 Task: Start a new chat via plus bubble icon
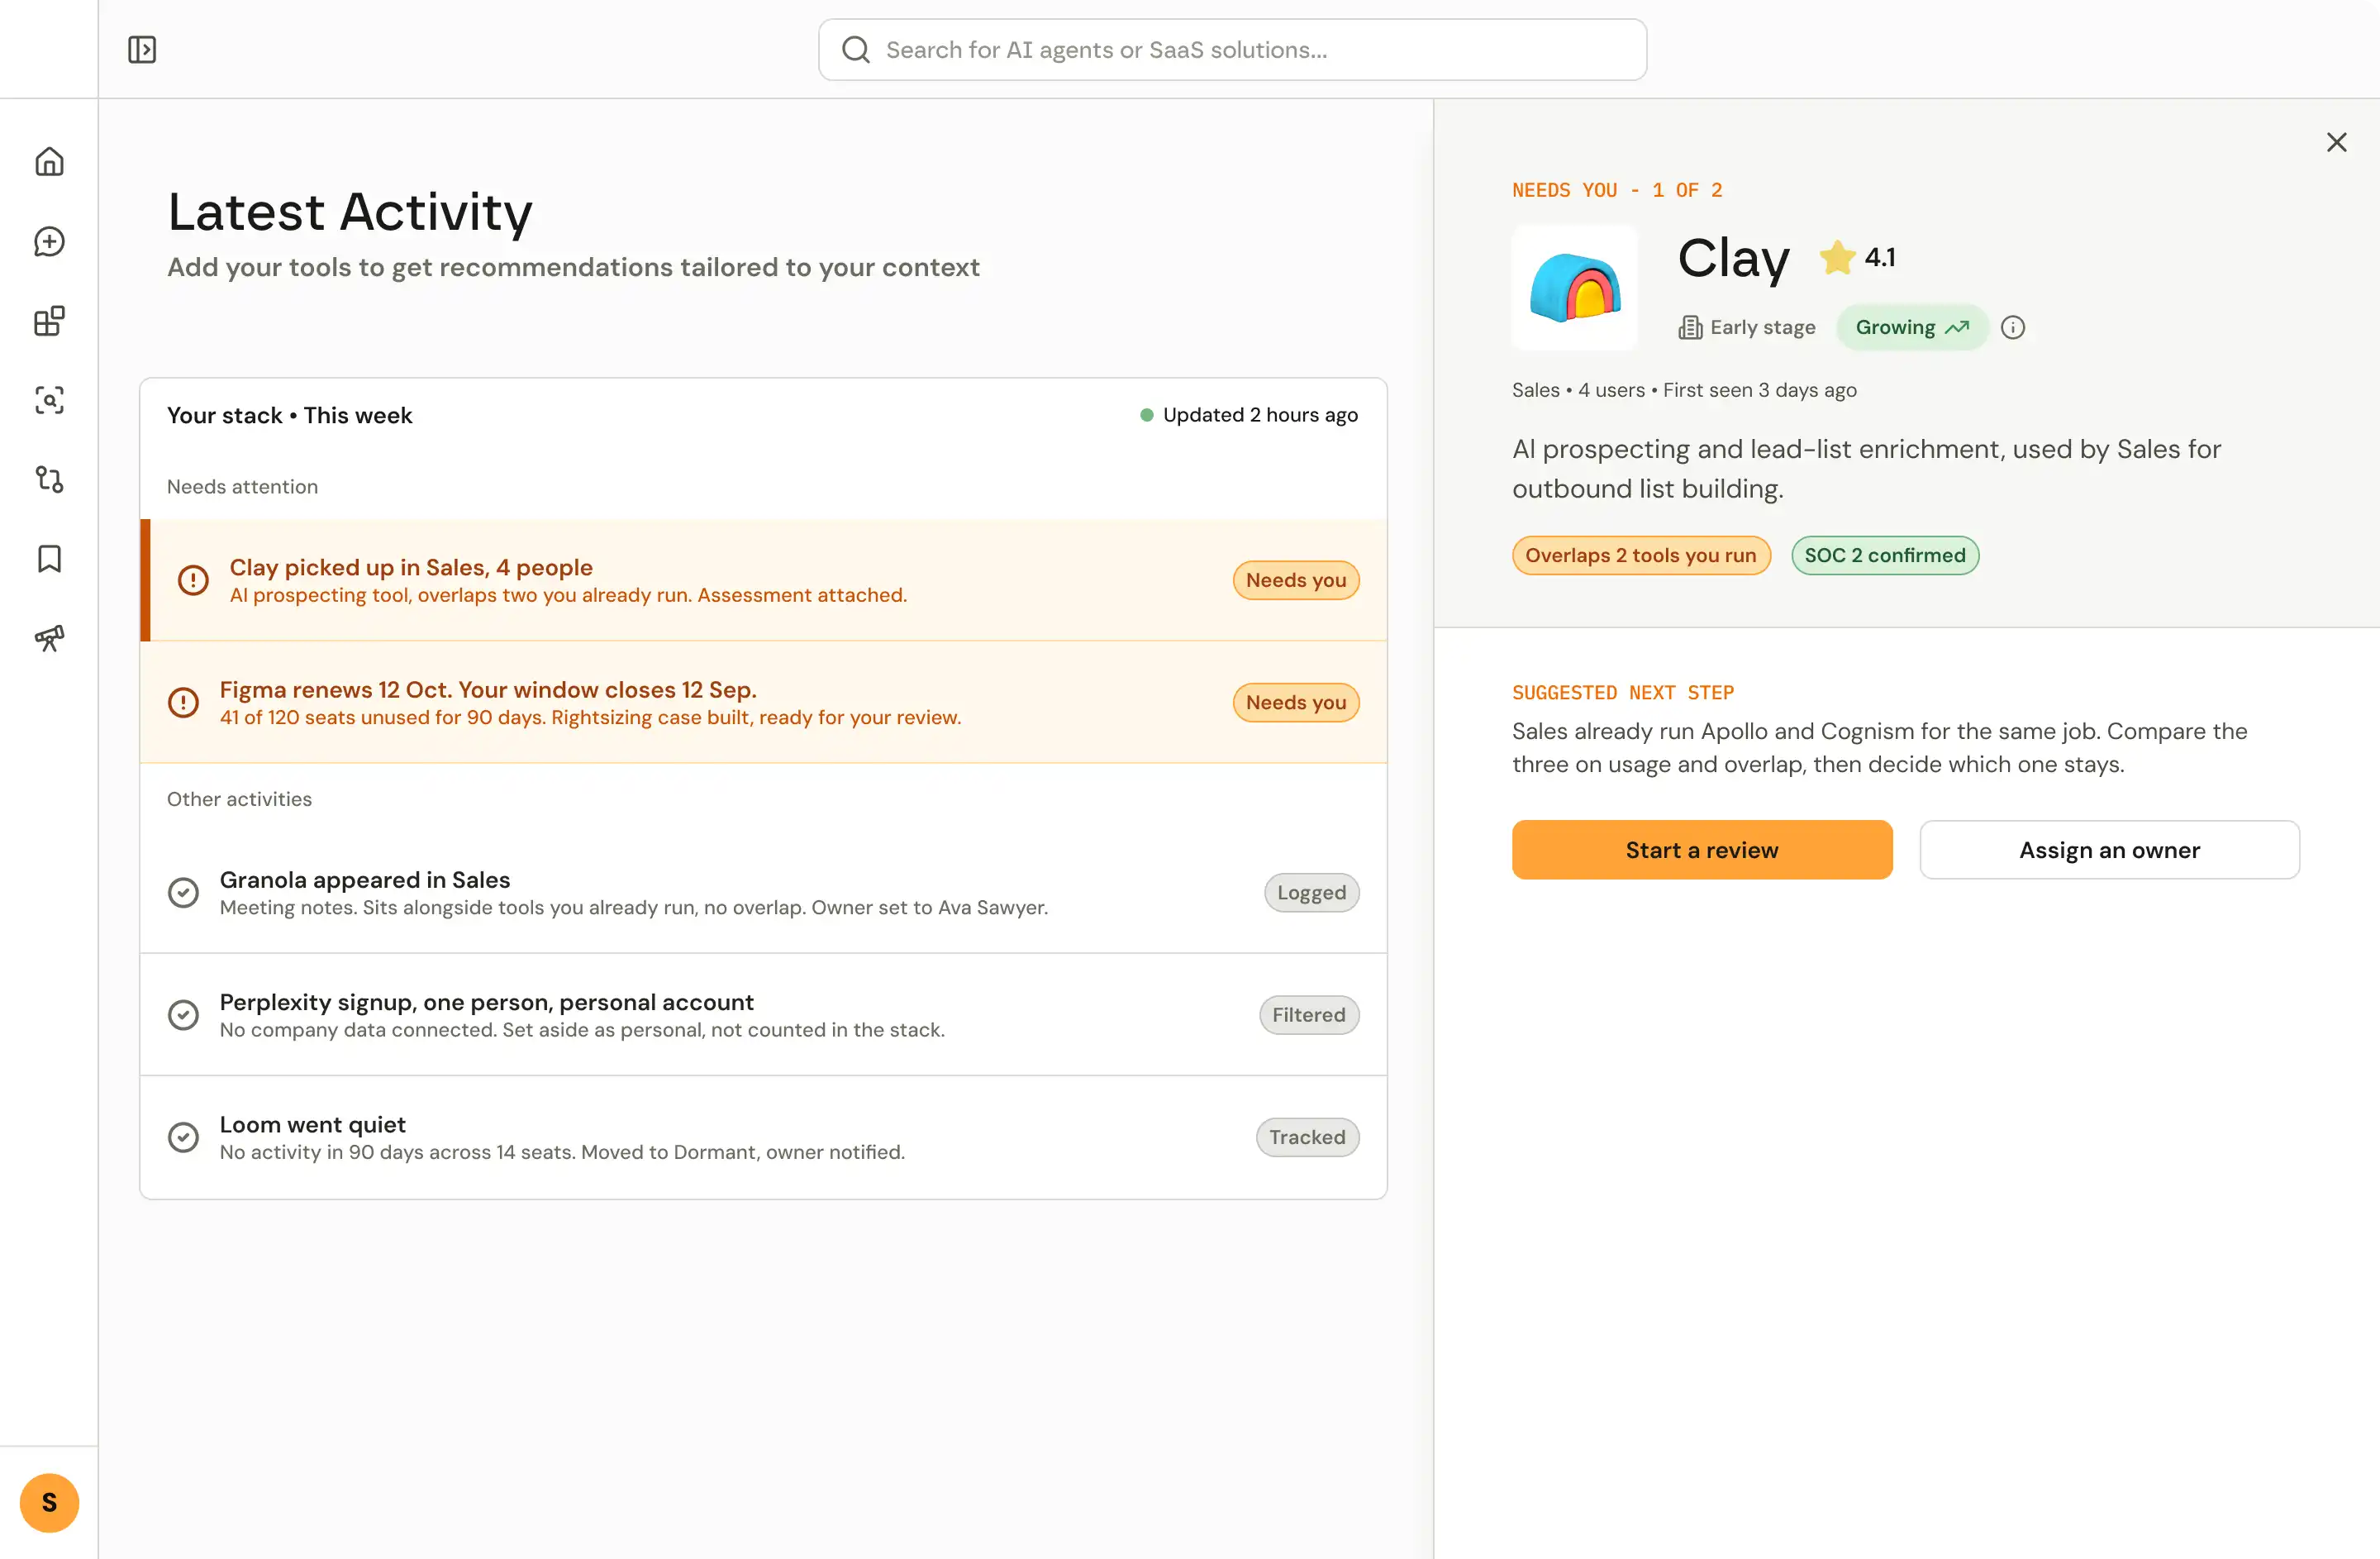49,241
